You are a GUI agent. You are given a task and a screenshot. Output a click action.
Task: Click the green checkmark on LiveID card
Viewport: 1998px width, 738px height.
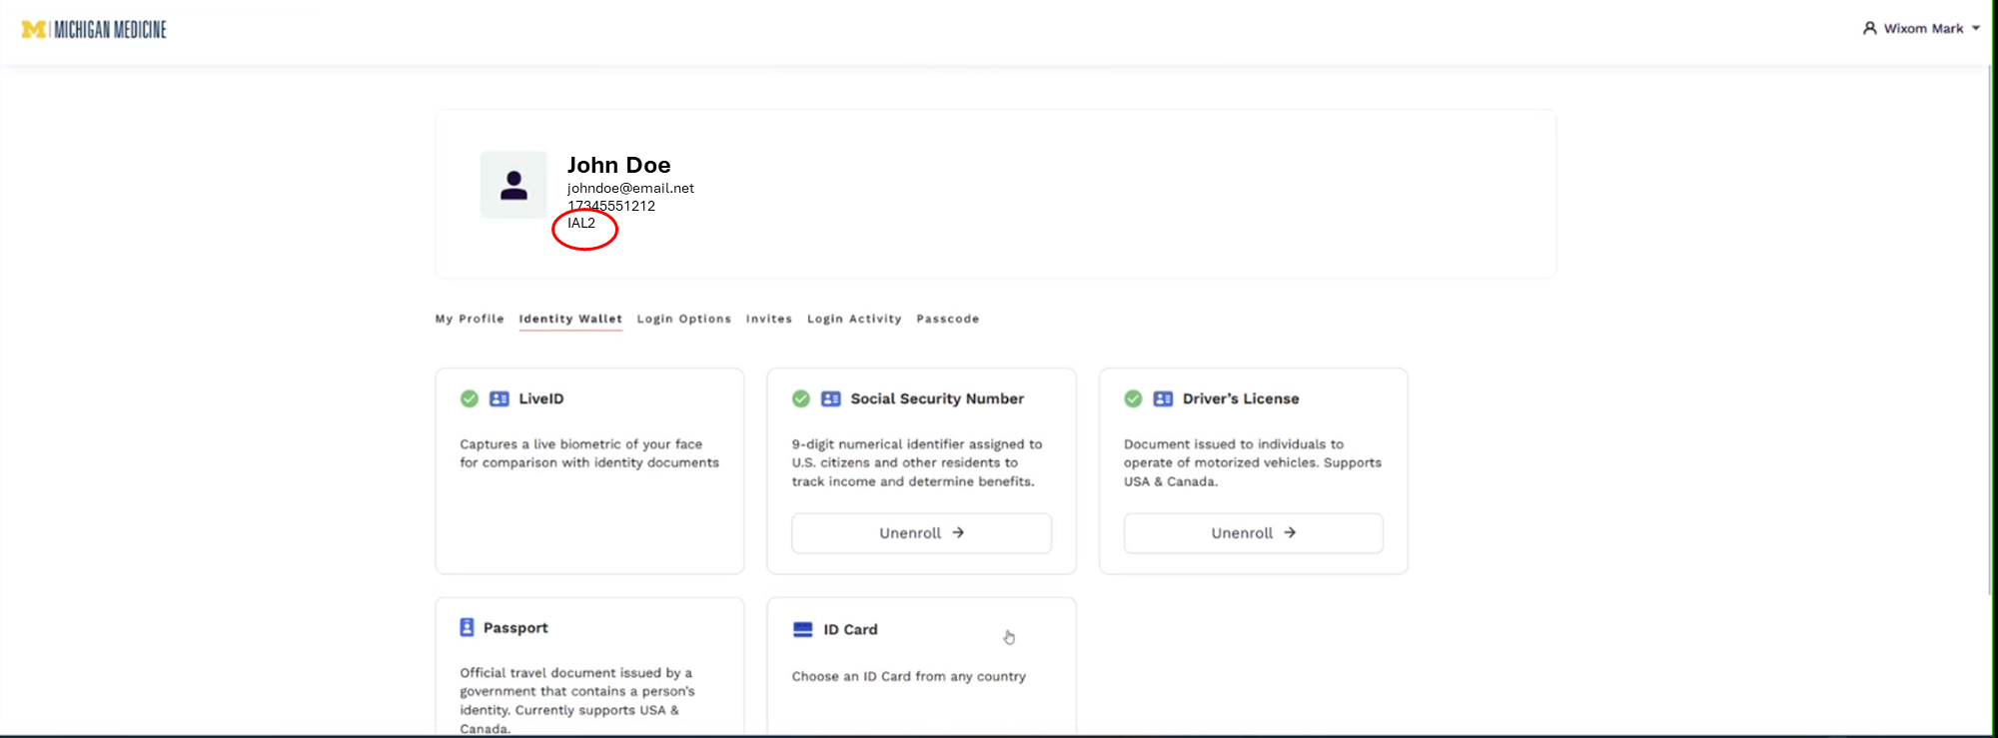pyautogui.click(x=470, y=398)
